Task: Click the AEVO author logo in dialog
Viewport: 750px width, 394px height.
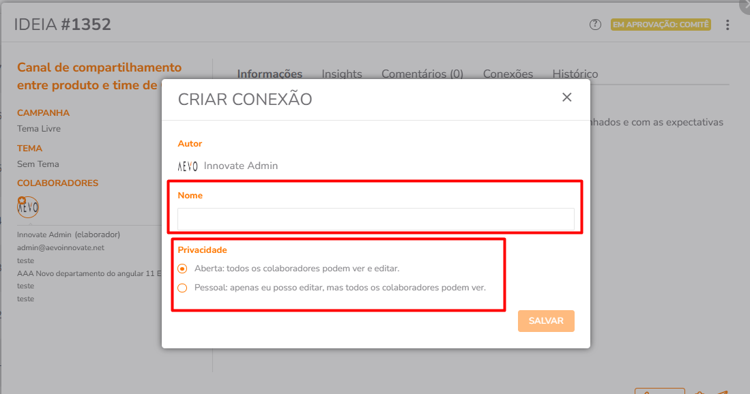Action: [188, 166]
